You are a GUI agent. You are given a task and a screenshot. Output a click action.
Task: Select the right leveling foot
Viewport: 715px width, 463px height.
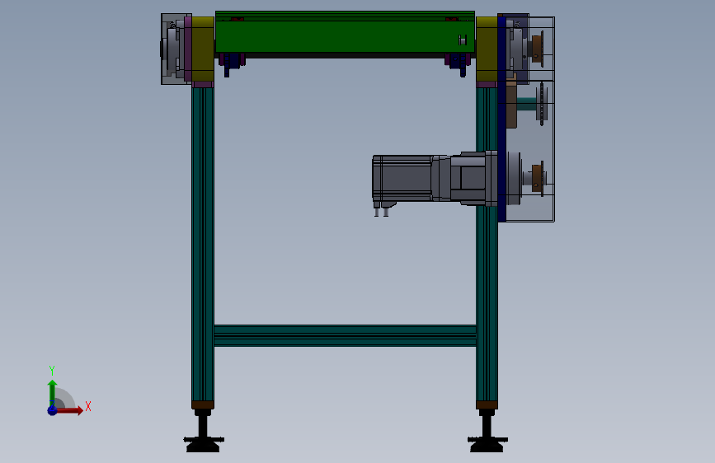(487, 431)
